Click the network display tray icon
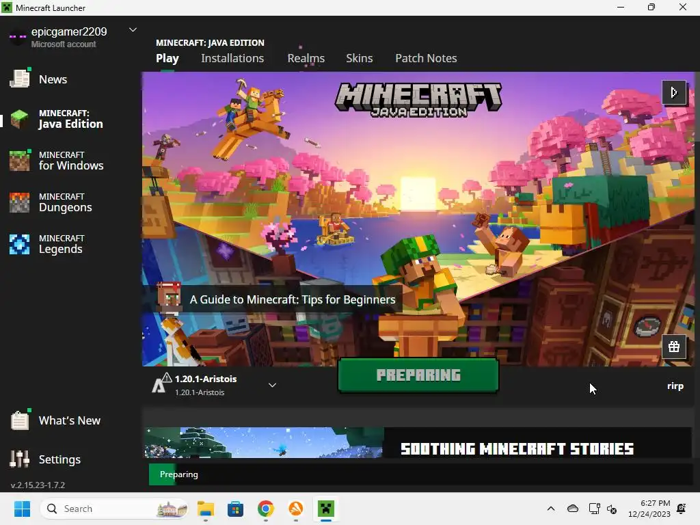The image size is (700, 525). (x=594, y=509)
